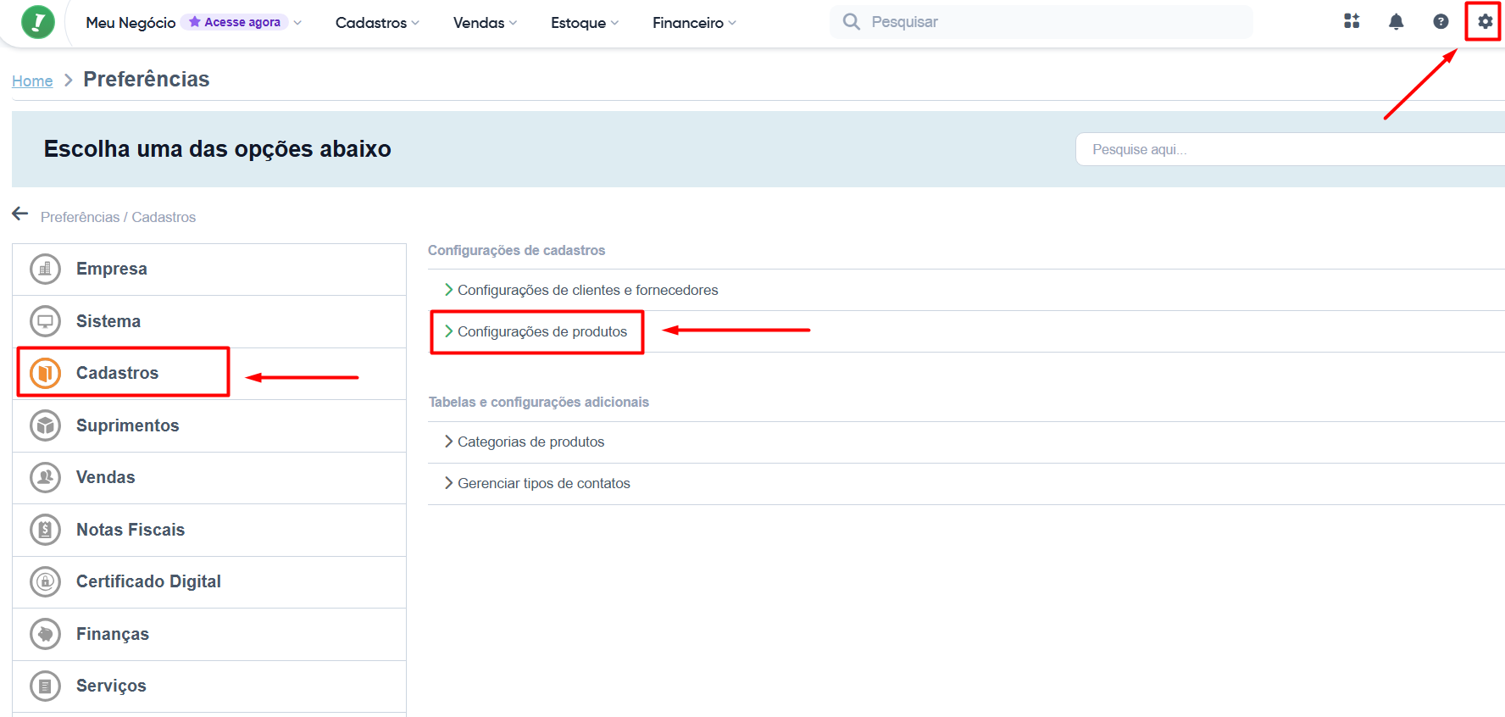This screenshot has height=717, width=1505.
Task: Click the Finanças piggy bank icon
Action: (46, 634)
